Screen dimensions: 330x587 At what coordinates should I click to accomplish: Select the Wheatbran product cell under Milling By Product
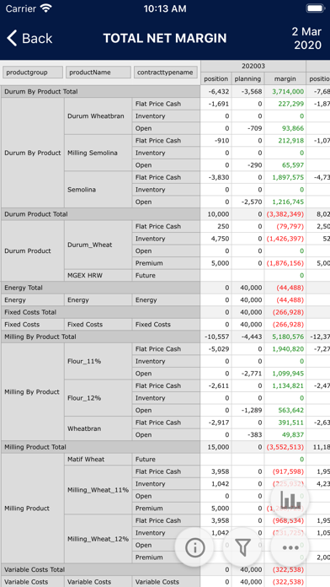(98, 428)
